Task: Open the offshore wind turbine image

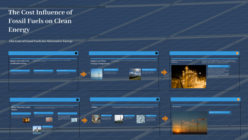Action: coord(97,74)
